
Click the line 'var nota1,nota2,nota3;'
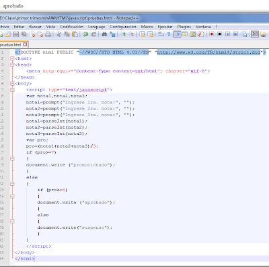click(56, 96)
